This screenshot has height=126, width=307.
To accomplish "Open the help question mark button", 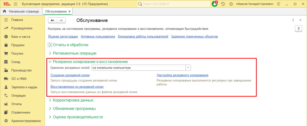I will pyautogui.click(x=298, y=29).
